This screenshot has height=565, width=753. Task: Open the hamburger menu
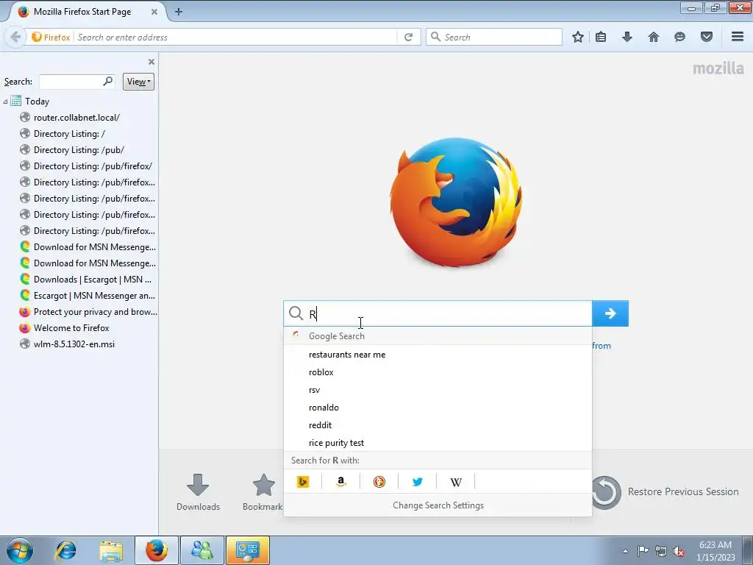pyautogui.click(x=738, y=37)
